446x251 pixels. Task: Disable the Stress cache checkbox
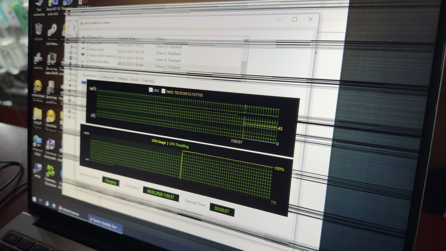[x=88, y=49]
